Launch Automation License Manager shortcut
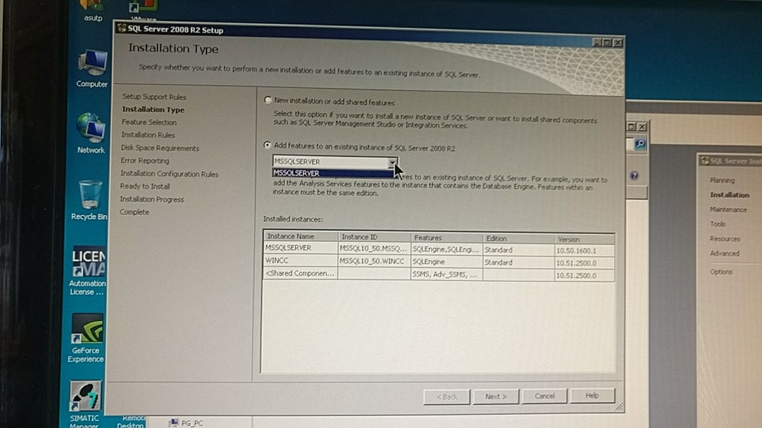 pyautogui.click(x=88, y=271)
